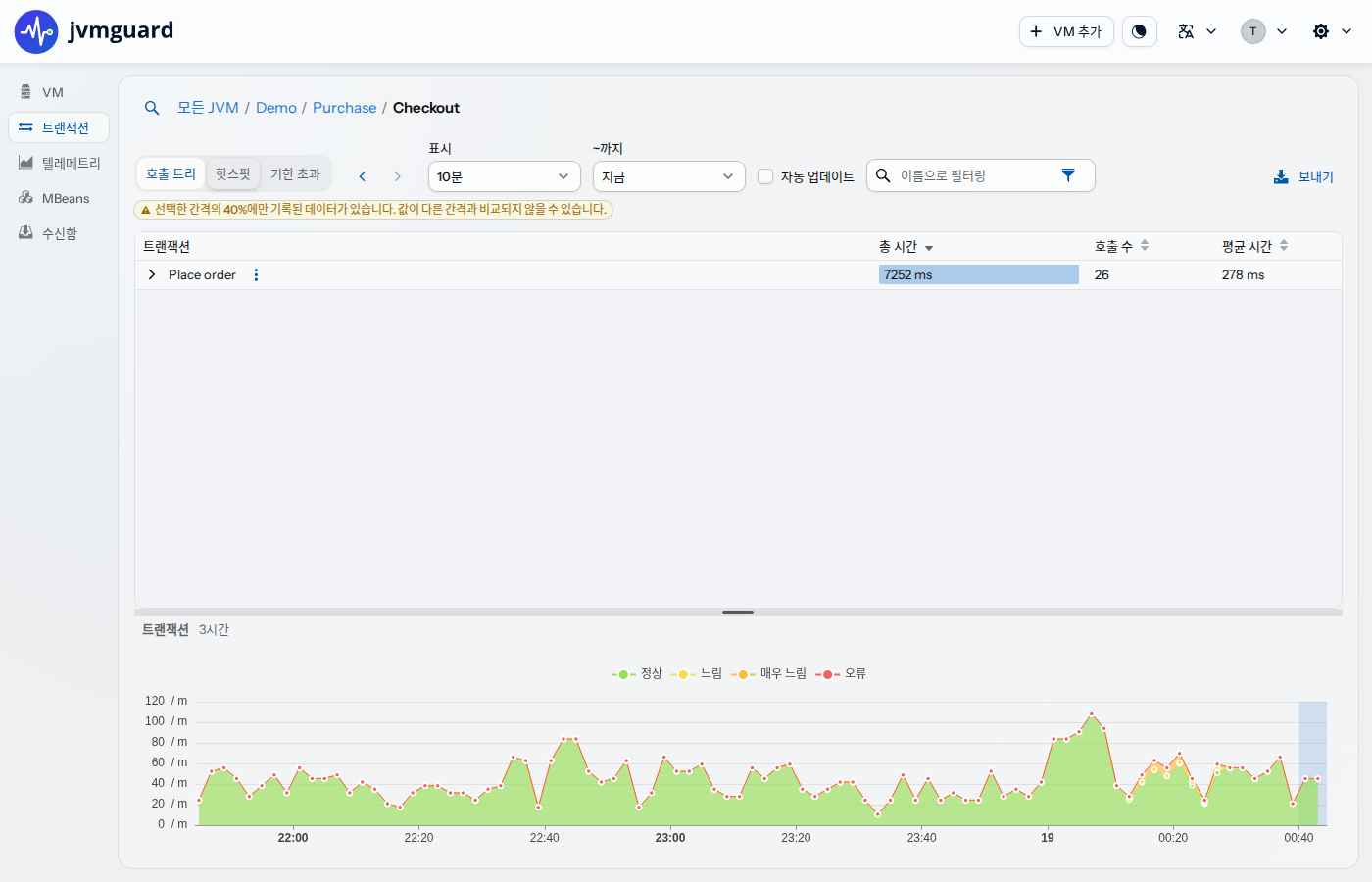Open the ~까지 지금 dropdown
This screenshot has width=1372, height=882.
tap(669, 176)
